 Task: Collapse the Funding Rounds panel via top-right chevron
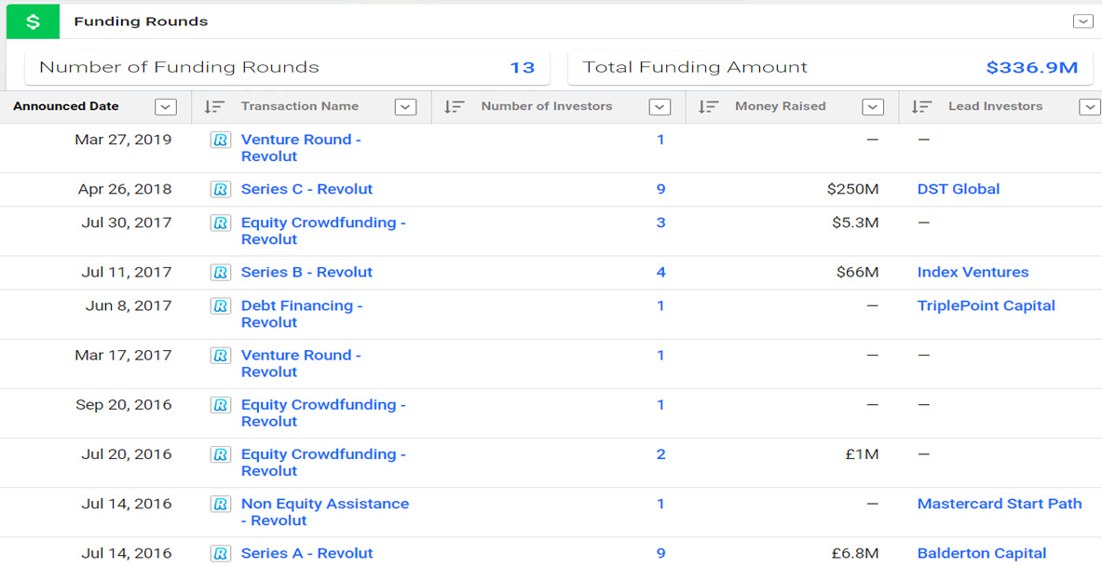tap(1083, 20)
